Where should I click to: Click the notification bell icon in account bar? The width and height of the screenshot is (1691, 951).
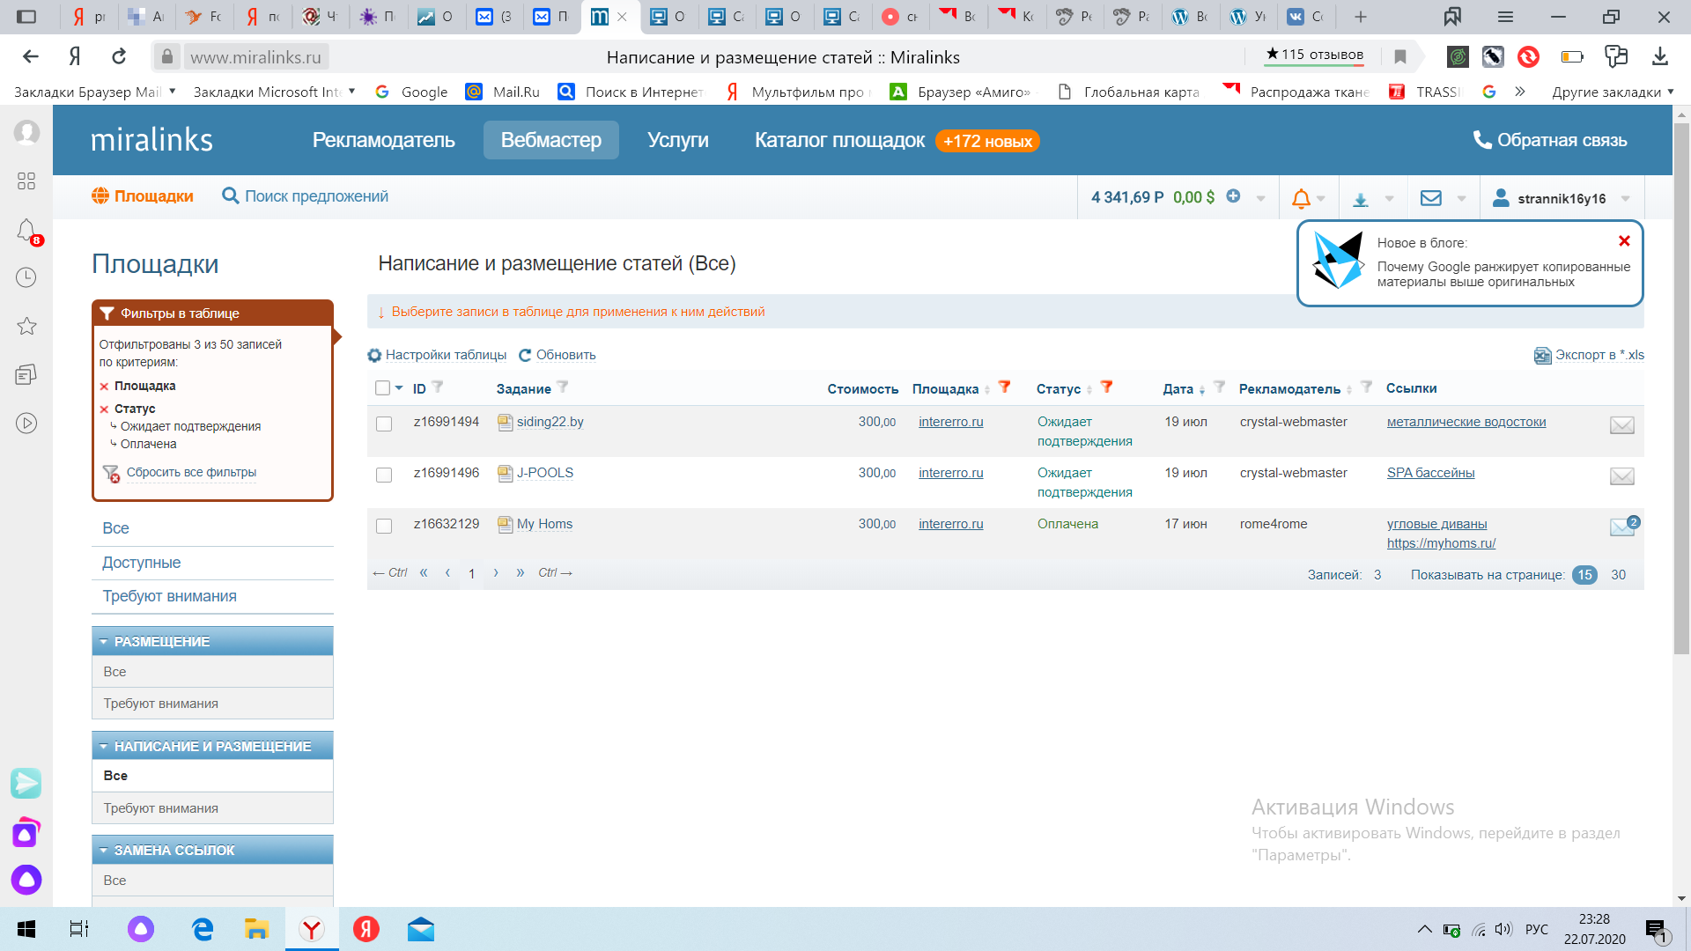click(x=1301, y=198)
